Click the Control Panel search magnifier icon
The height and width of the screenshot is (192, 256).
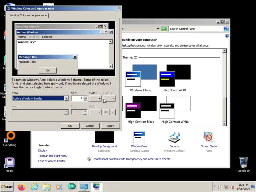(x=226, y=29)
